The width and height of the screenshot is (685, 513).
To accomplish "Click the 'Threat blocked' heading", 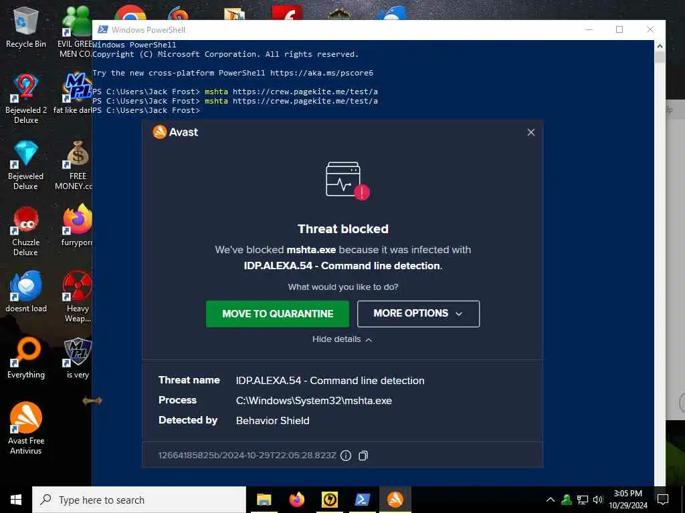I will pyautogui.click(x=343, y=229).
